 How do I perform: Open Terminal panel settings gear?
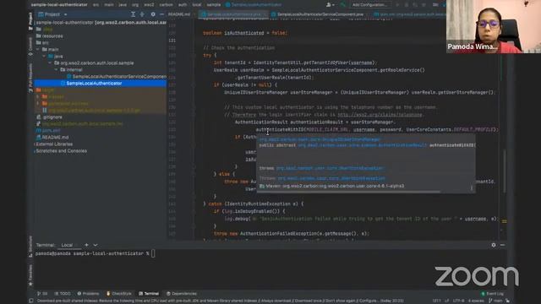494,245
